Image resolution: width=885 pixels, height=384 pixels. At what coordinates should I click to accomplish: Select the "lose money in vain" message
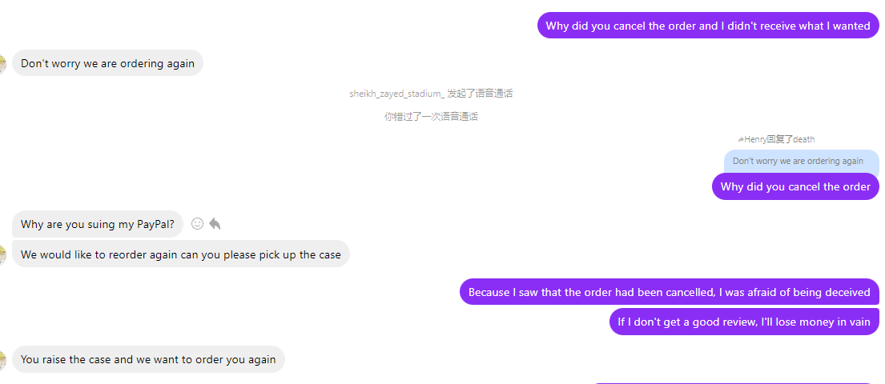point(744,322)
